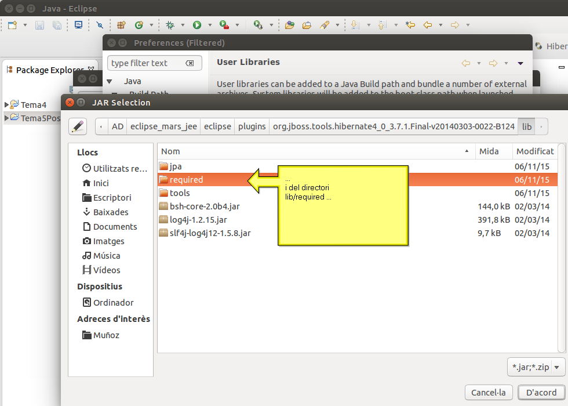Click the Back arrow in Eclipse toolbar
568x406 pixels.
pyautogui.click(x=428, y=25)
